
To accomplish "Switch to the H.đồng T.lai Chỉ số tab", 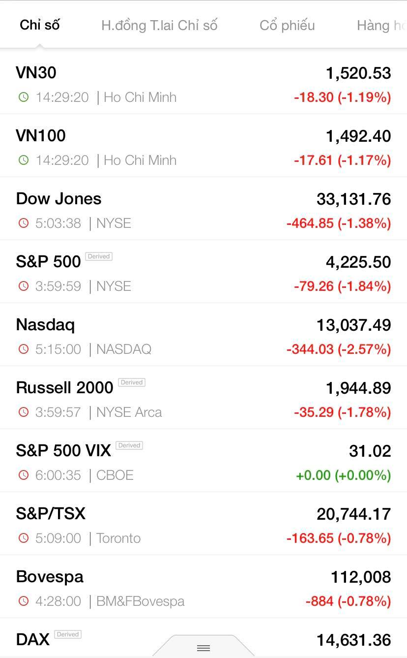I will (x=159, y=25).
